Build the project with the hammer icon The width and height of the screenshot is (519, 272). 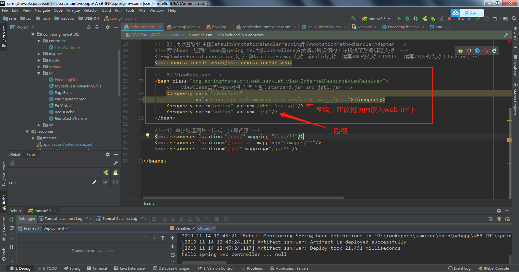(353, 18)
